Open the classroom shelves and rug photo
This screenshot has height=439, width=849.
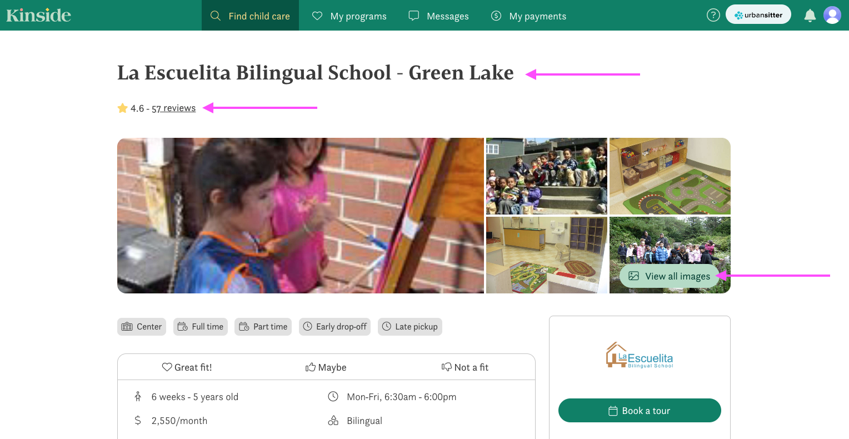670,176
